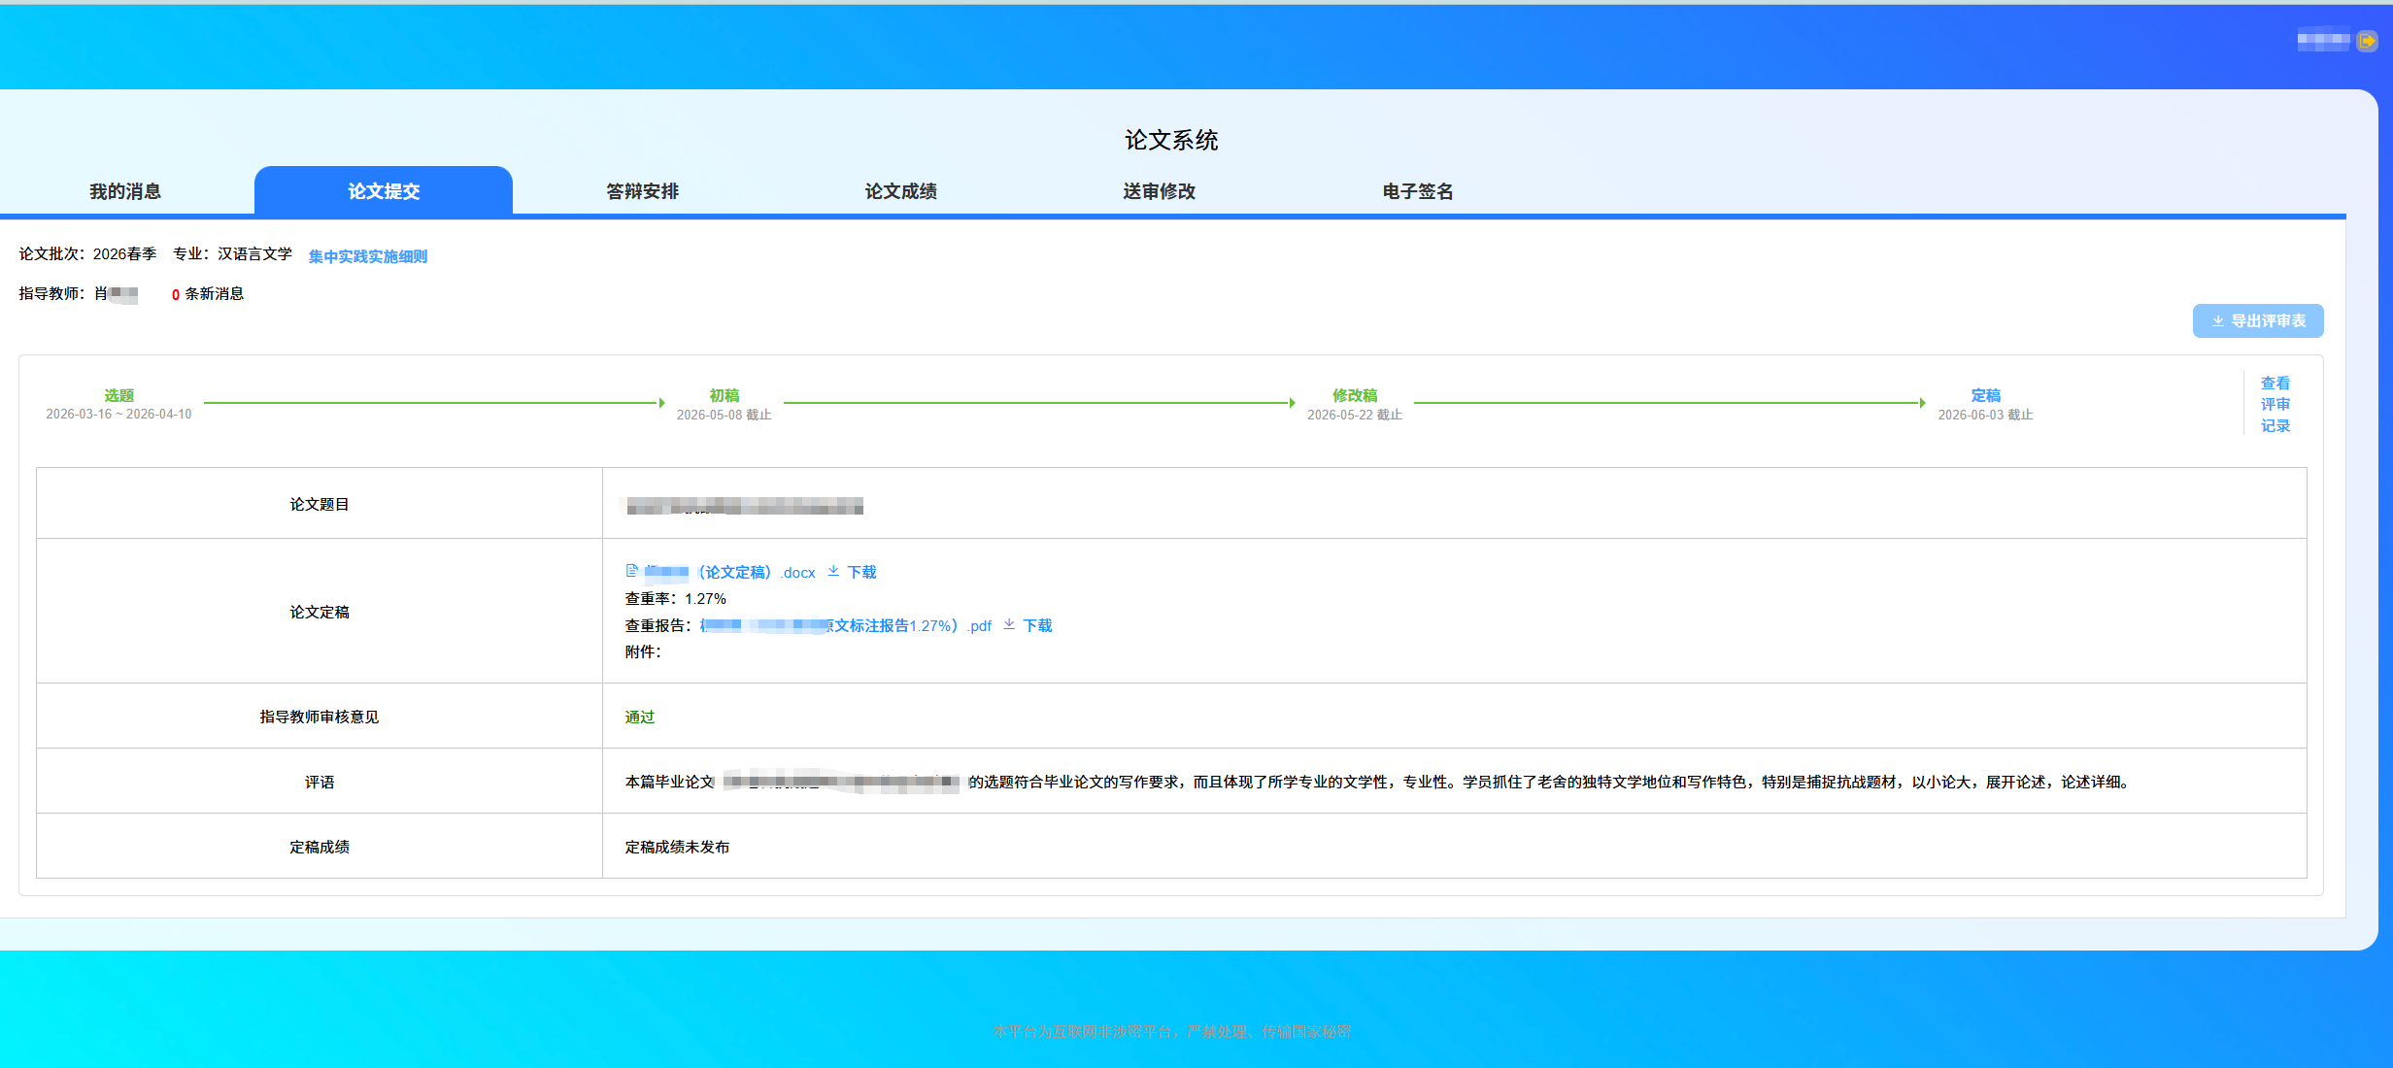Go to 送审修改 tab

(x=1159, y=191)
